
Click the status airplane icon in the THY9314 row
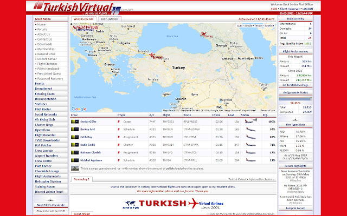[251, 145]
